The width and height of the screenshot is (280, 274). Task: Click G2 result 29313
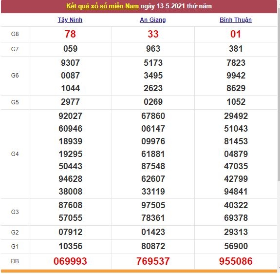point(236,232)
